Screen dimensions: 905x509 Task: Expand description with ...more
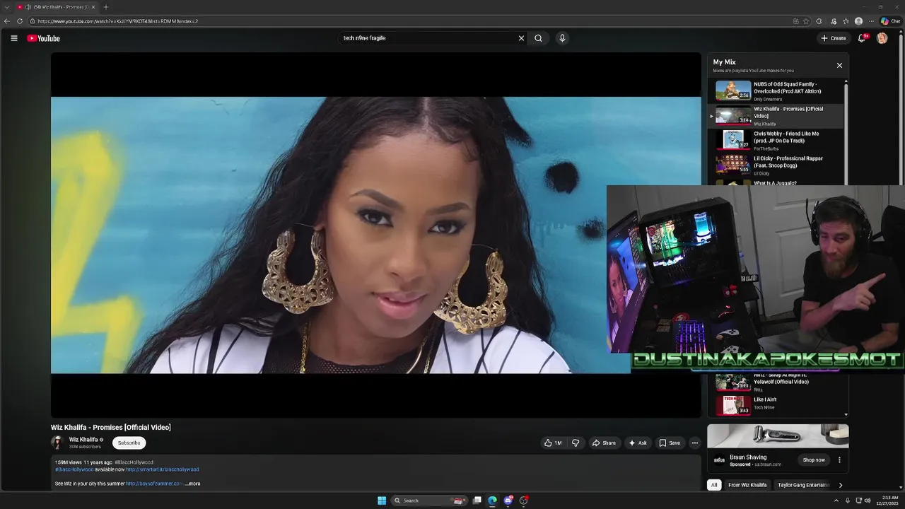(193, 484)
